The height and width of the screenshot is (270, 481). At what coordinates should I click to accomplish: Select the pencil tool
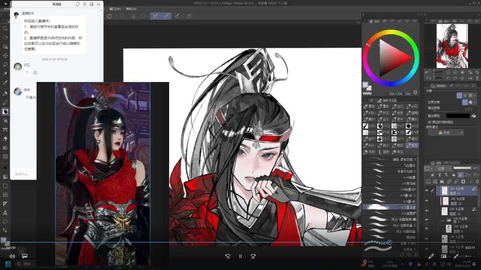click(x=5, y=103)
